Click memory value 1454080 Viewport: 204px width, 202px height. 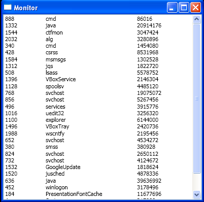pos(148,46)
